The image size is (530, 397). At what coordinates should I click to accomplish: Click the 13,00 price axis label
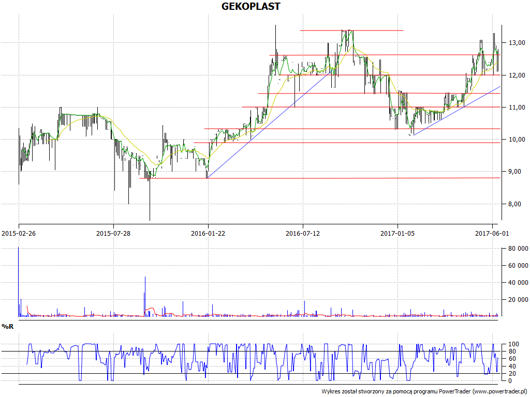click(517, 43)
